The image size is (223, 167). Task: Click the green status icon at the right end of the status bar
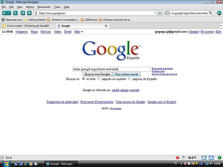pos(220,158)
